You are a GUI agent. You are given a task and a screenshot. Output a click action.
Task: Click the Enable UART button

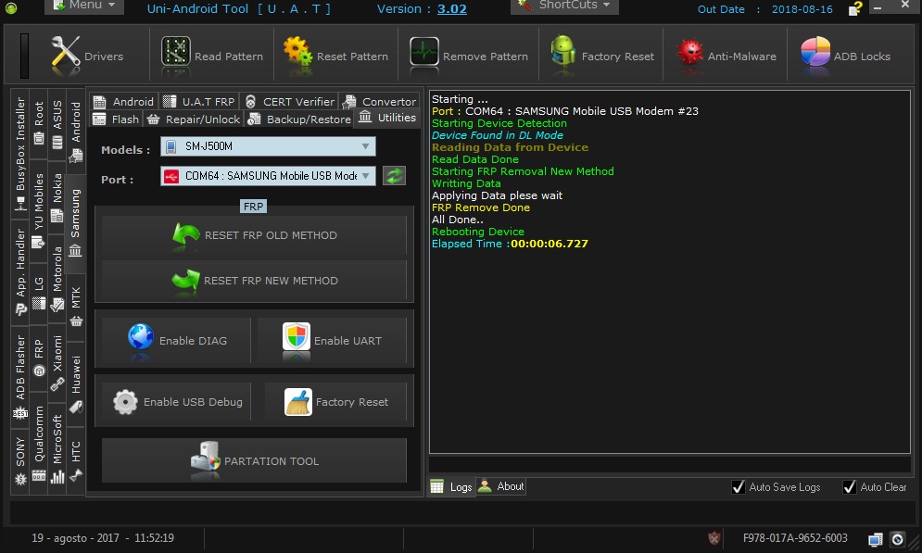click(x=332, y=340)
